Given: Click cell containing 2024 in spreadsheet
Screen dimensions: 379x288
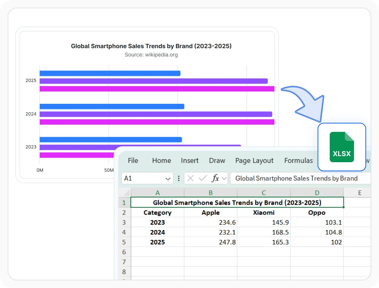Looking at the screenshot, I should 157,232.
